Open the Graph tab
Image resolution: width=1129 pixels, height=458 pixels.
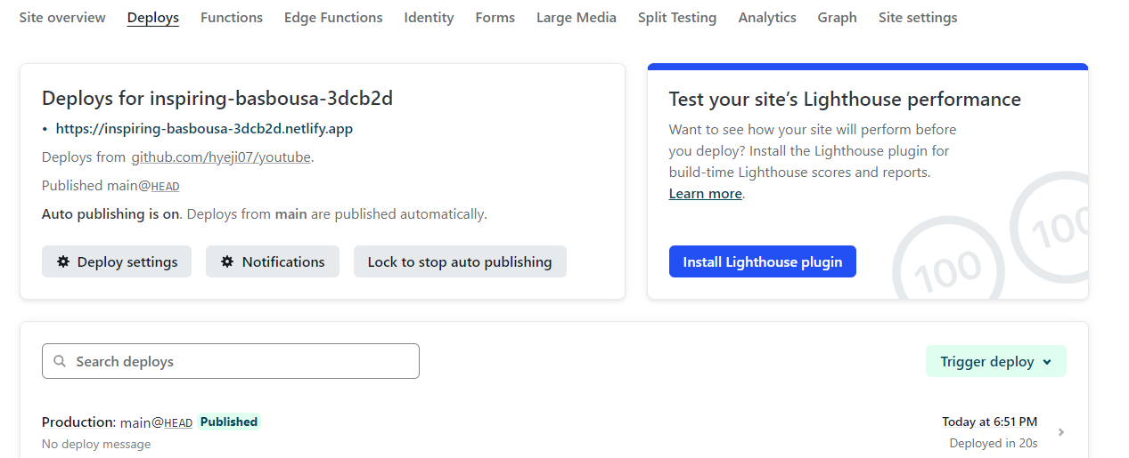838,18
